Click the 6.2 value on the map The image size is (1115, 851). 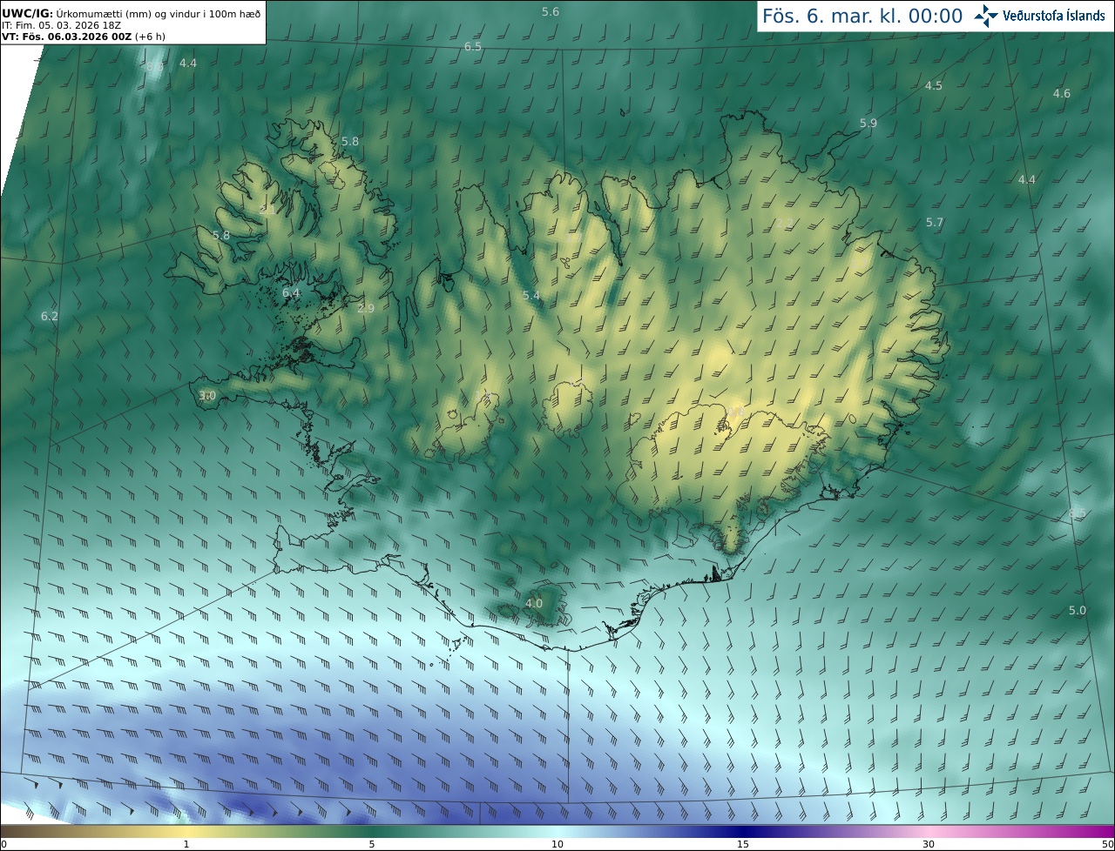point(50,316)
